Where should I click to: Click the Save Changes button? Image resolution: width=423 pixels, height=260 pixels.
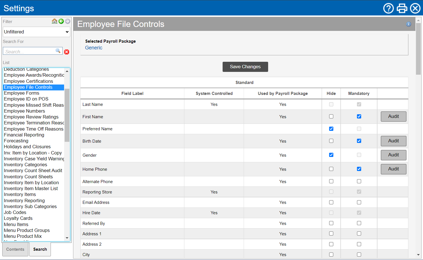coord(245,67)
